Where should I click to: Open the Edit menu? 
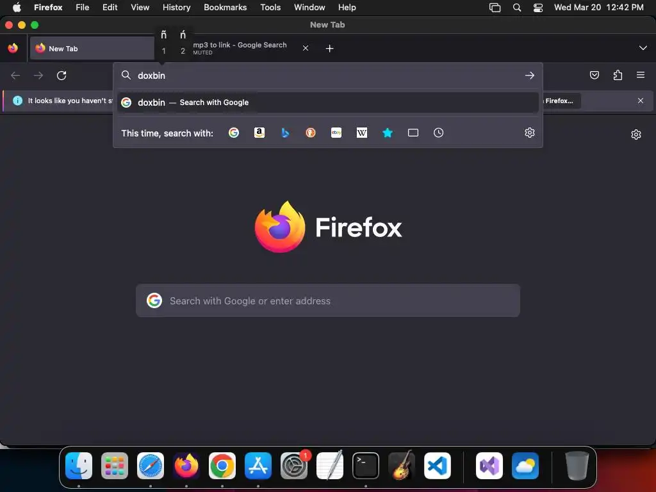point(110,7)
